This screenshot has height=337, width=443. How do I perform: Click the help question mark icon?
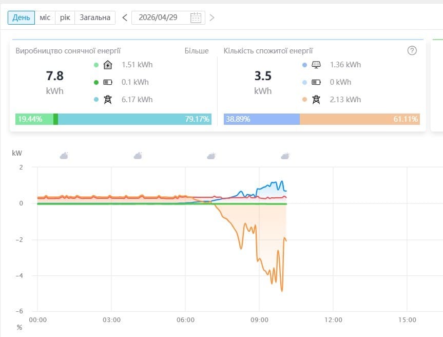(412, 51)
